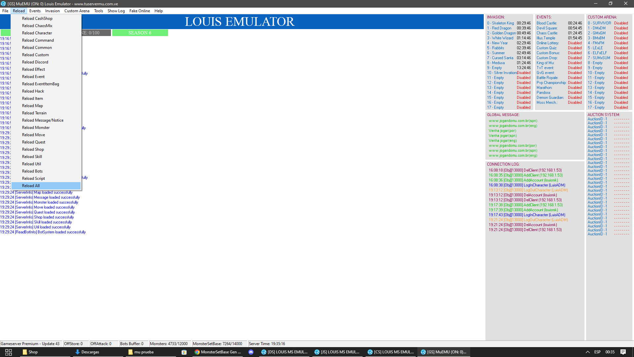Switch to the DS LOUIS MS EMUL window
Screen dimensions: 634x357
(285, 352)
